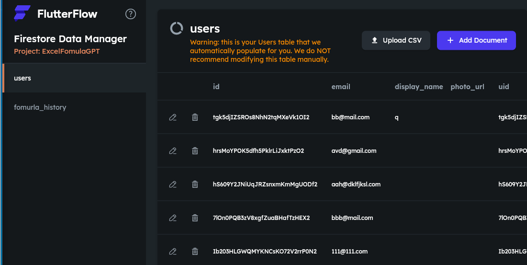Edit the 111@111.com user row

(x=173, y=251)
